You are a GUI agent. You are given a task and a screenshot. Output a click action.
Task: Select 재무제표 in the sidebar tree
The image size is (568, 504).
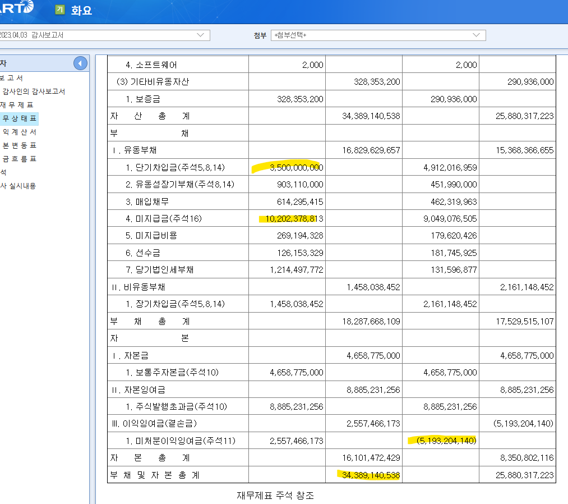coord(17,105)
